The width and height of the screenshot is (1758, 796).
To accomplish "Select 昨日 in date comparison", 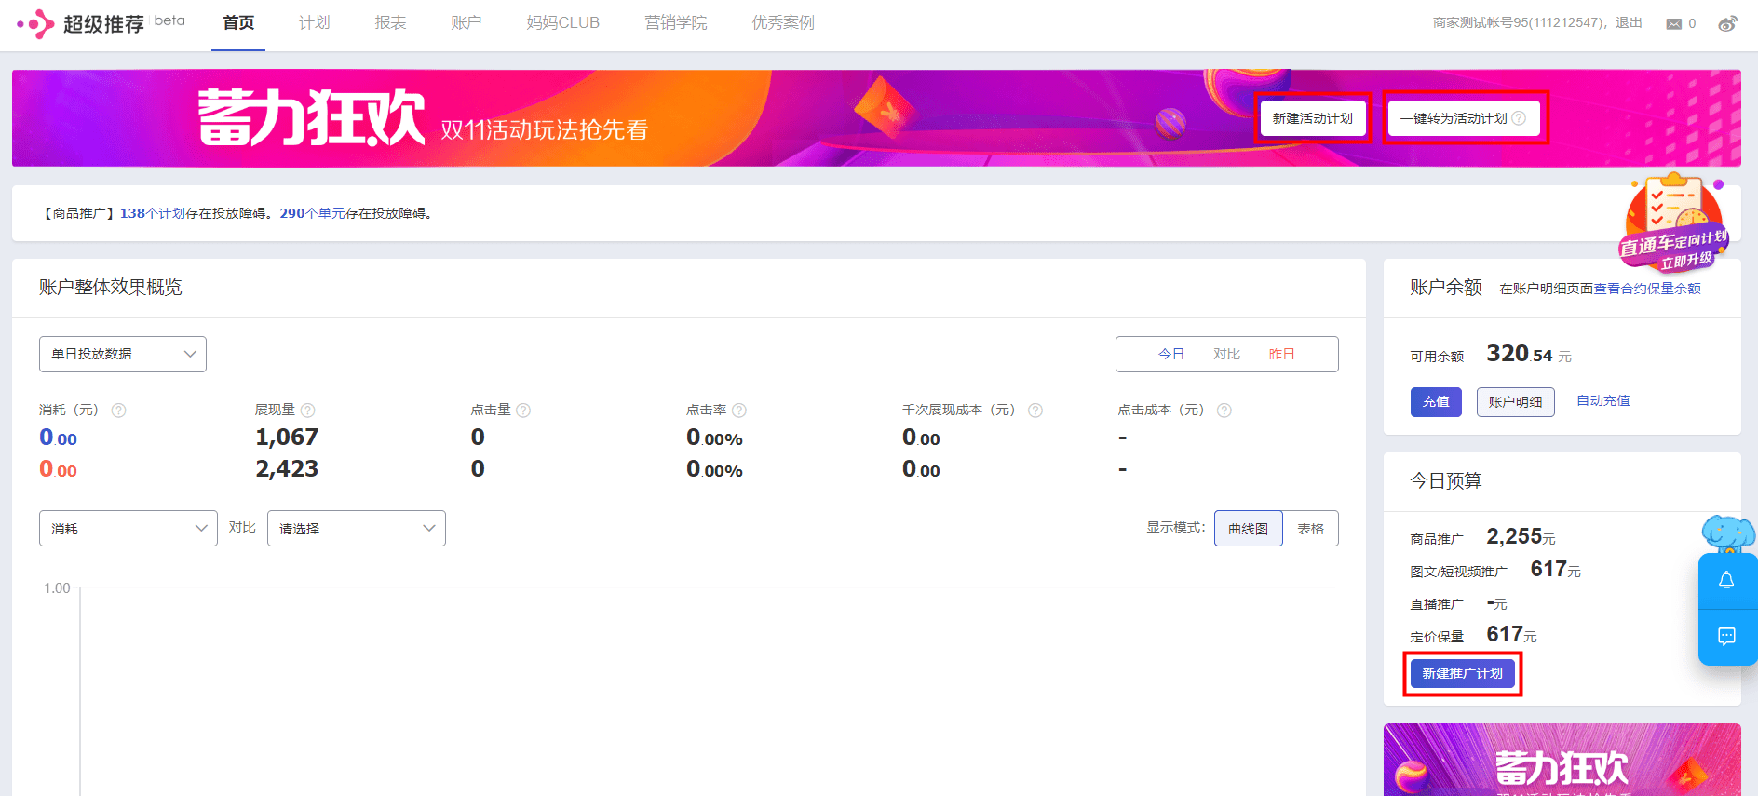I will (1281, 354).
